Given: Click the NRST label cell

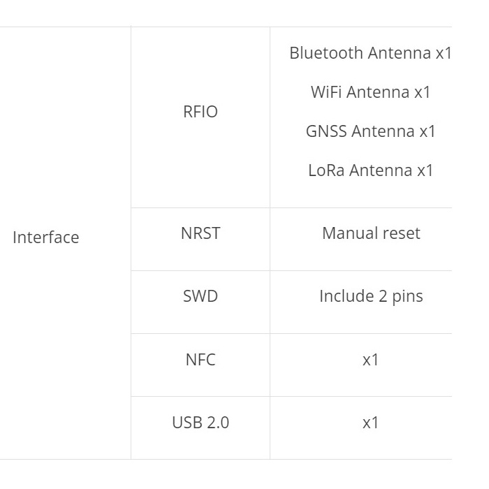Looking at the screenshot, I should (200, 239).
